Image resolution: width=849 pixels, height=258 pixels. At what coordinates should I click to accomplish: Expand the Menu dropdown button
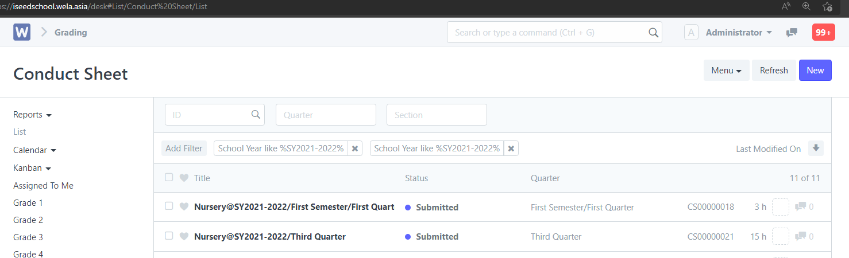726,71
